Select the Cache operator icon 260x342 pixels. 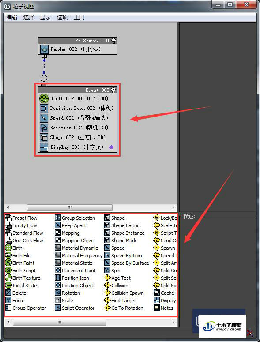coord(157,293)
